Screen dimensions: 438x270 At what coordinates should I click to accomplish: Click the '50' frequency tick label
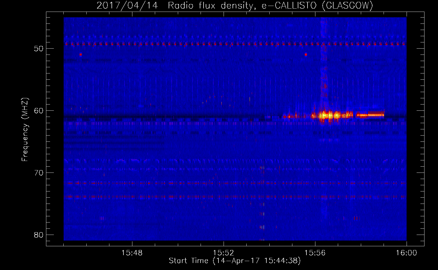coord(39,49)
